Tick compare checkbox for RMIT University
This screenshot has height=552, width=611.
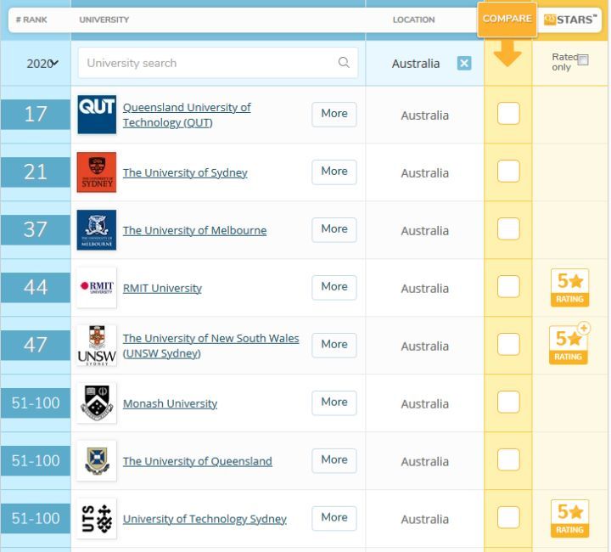point(508,286)
